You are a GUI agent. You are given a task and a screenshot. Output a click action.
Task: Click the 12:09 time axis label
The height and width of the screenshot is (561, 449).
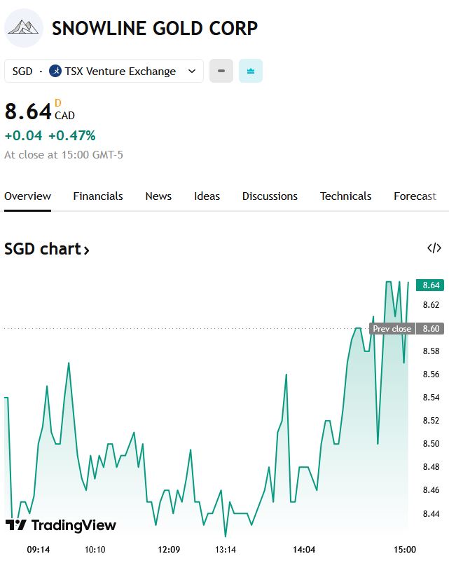(169, 550)
